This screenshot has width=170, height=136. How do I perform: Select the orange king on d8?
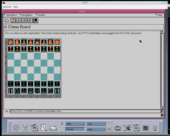(x=31, y=42)
